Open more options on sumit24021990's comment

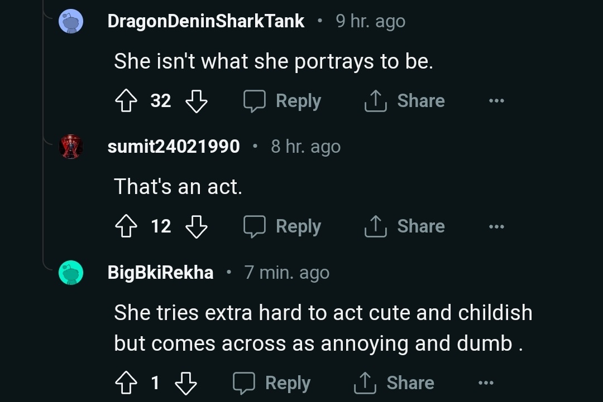click(496, 226)
